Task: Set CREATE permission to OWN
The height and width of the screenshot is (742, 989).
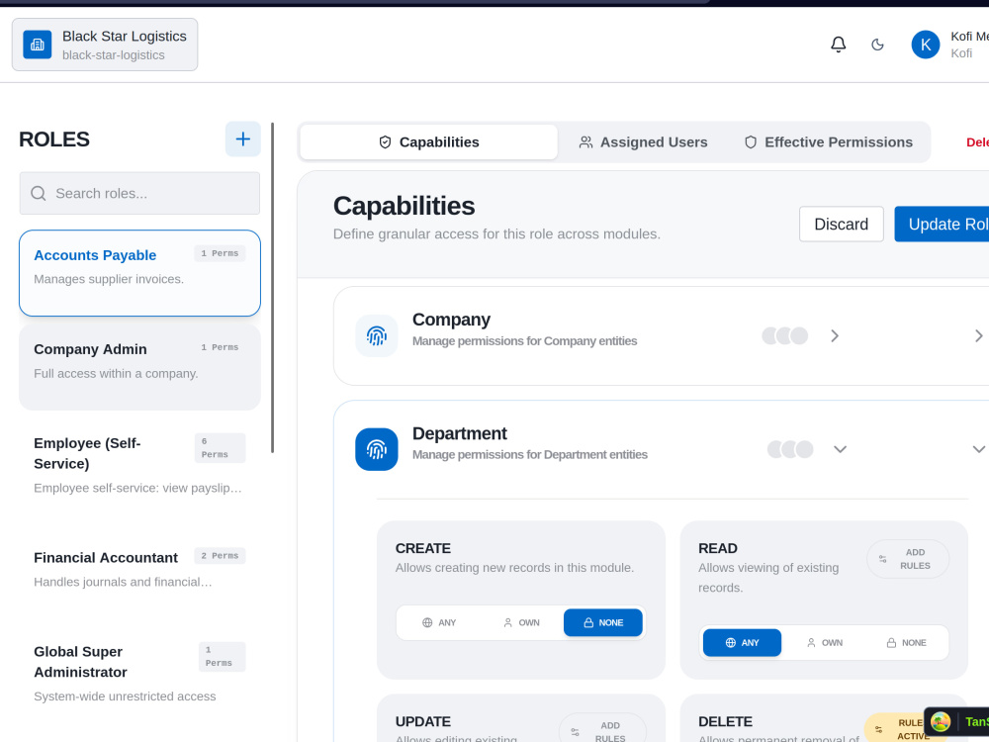Action: pos(521,622)
